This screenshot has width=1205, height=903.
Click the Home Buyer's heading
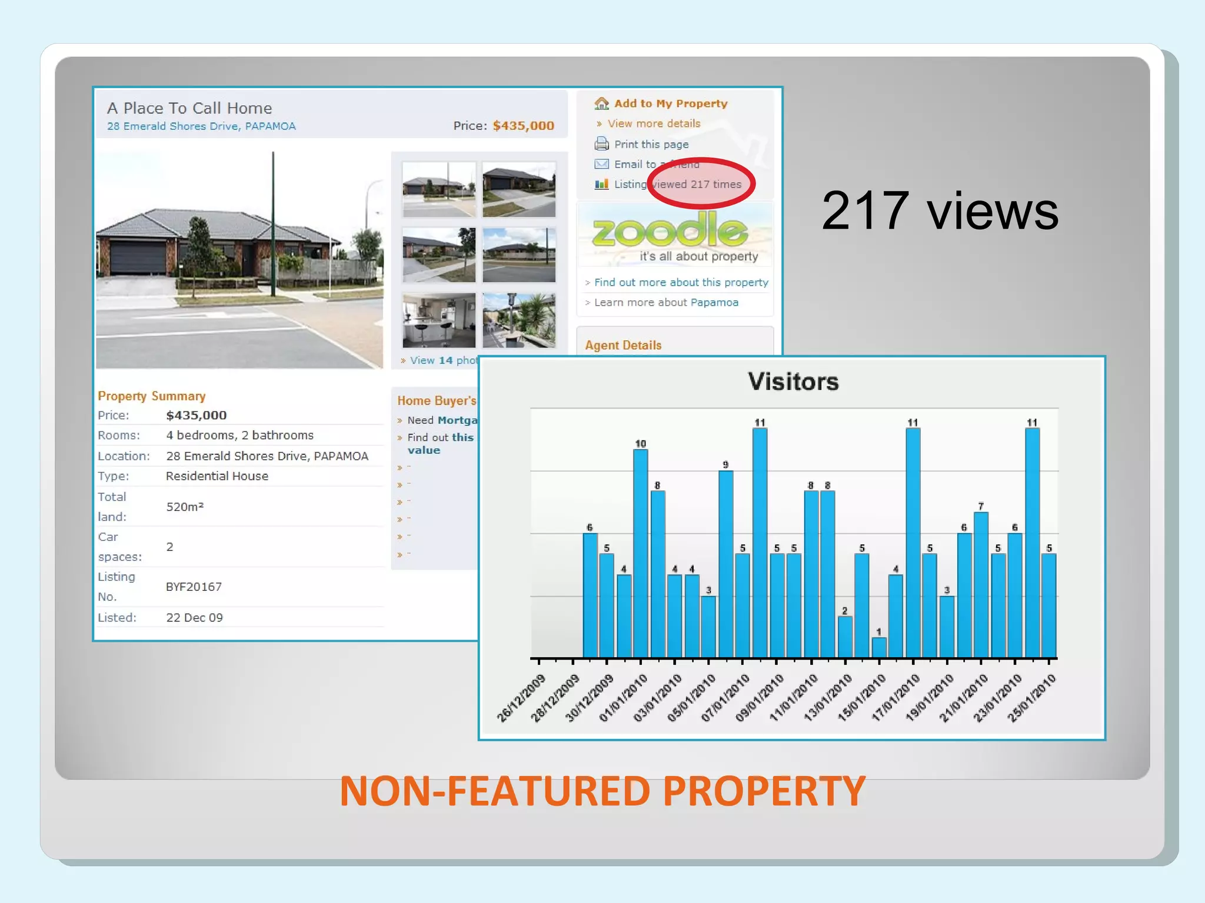[437, 401]
